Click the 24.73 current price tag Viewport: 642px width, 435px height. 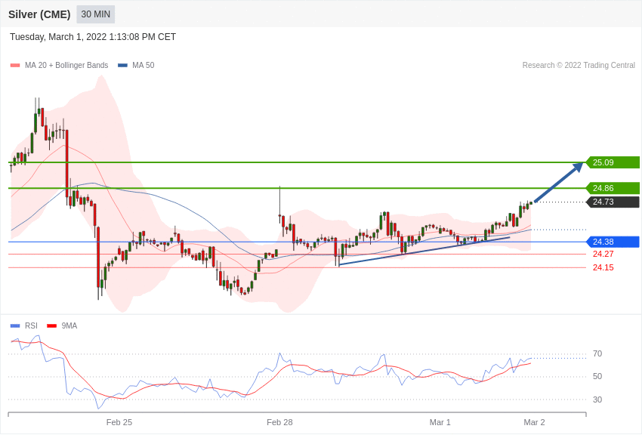pos(613,202)
